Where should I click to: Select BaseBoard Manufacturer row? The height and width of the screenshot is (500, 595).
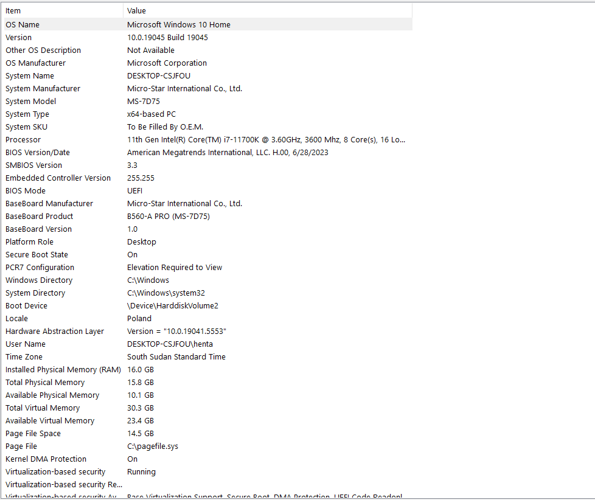point(208,203)
